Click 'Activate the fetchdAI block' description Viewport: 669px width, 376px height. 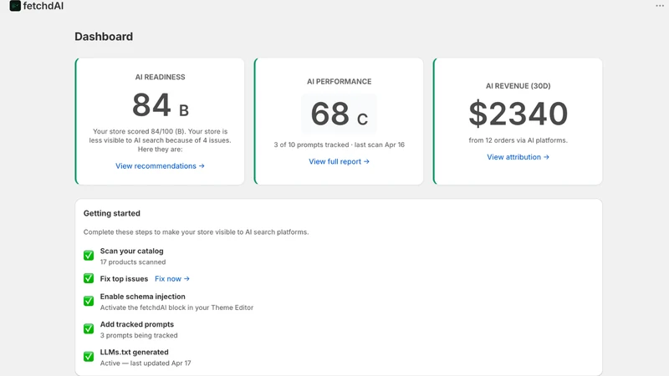pos(176,307)
